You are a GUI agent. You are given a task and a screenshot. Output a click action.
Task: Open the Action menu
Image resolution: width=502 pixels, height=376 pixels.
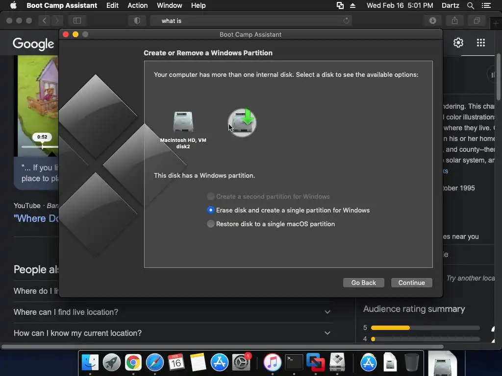point(138,5)
